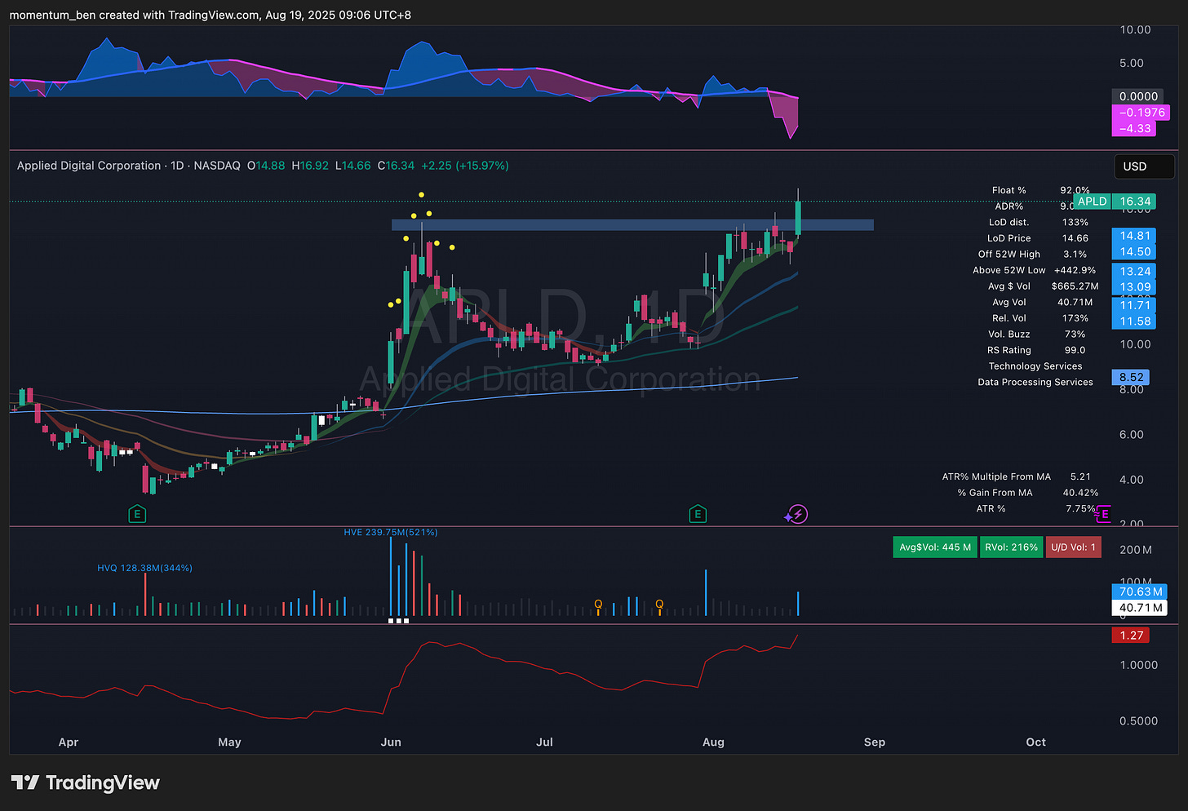Click the magenta E icon on the price axis

point(1104,514)
